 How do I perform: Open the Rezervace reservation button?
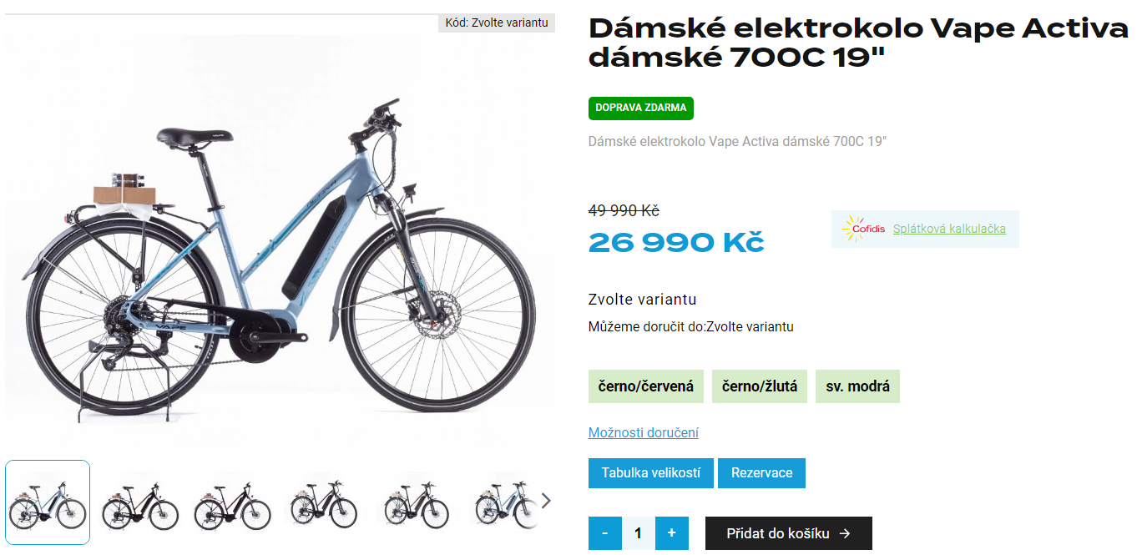(x=761, y=473)
